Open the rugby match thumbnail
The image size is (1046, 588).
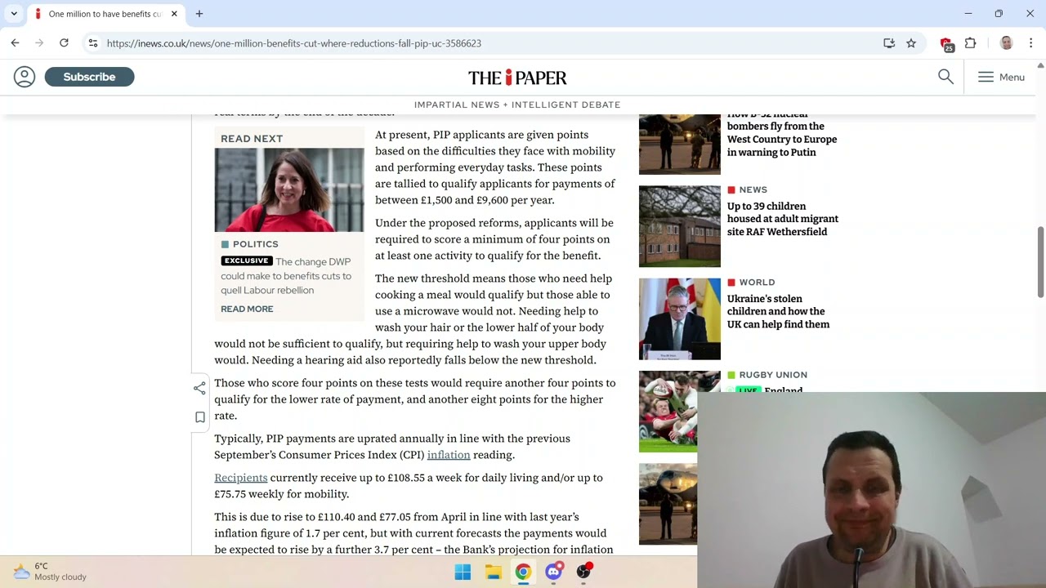(x=668, y=412)
